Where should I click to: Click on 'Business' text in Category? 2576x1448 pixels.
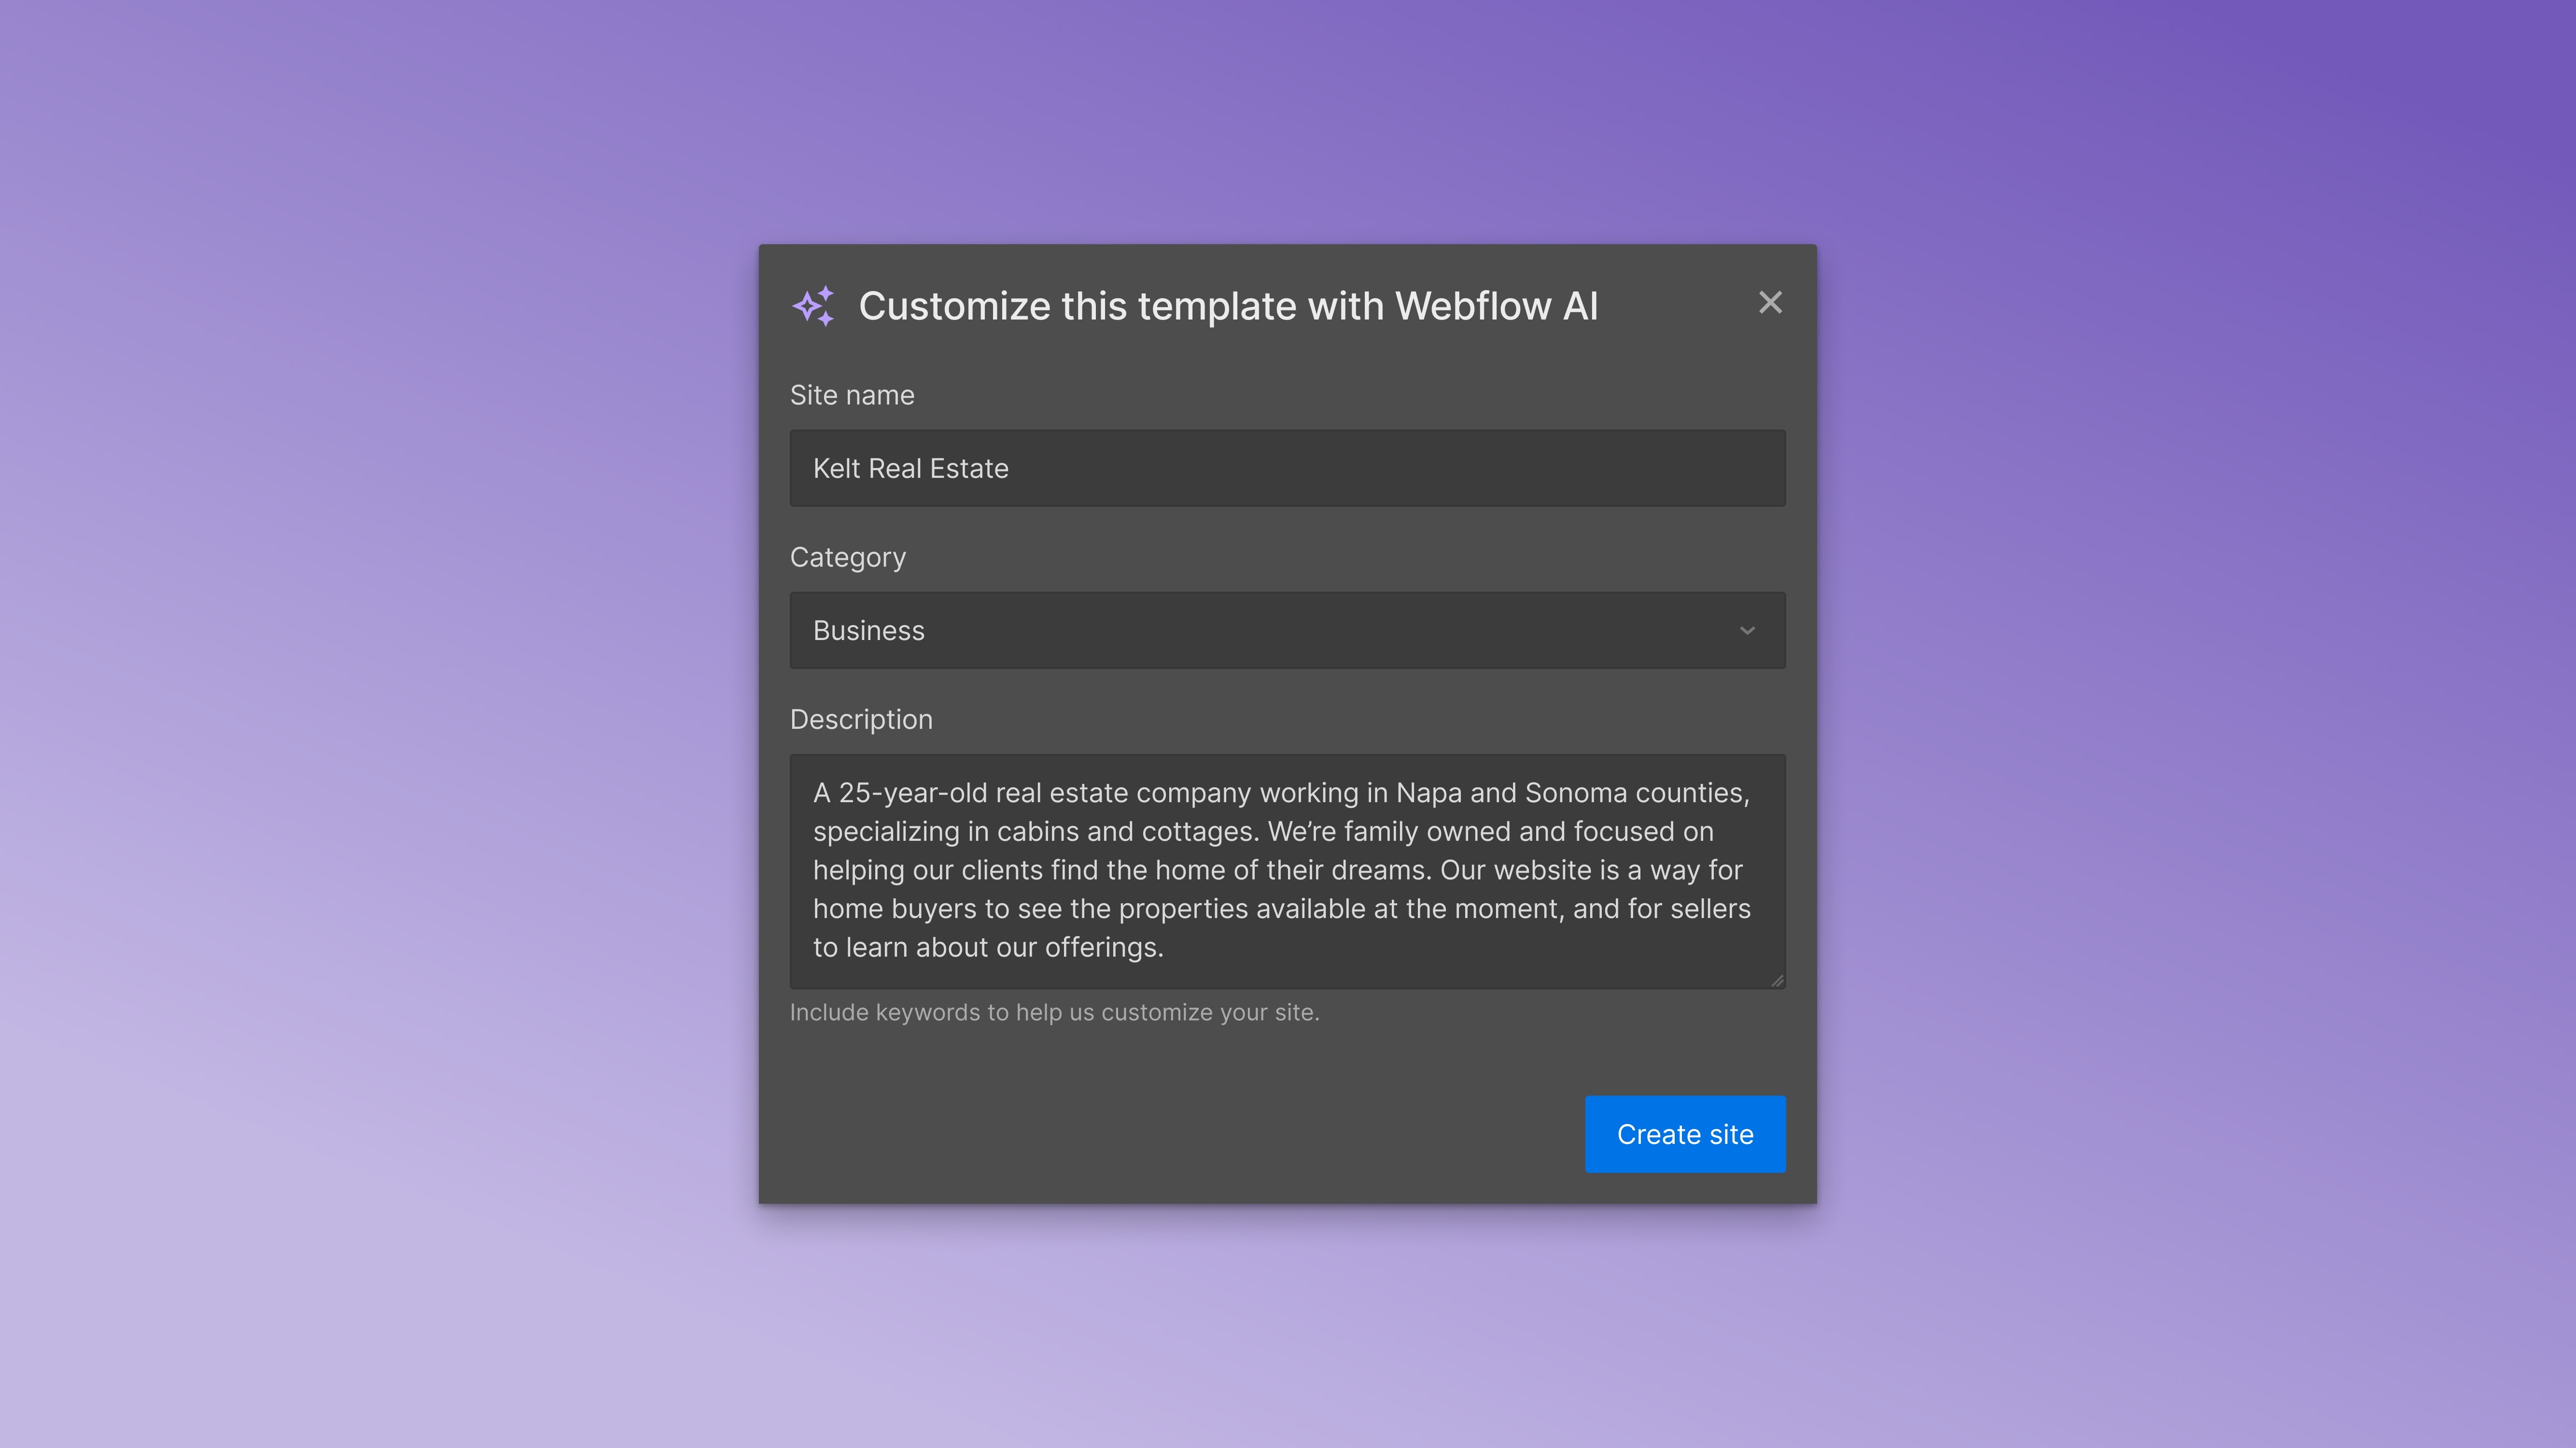(868, 630)
